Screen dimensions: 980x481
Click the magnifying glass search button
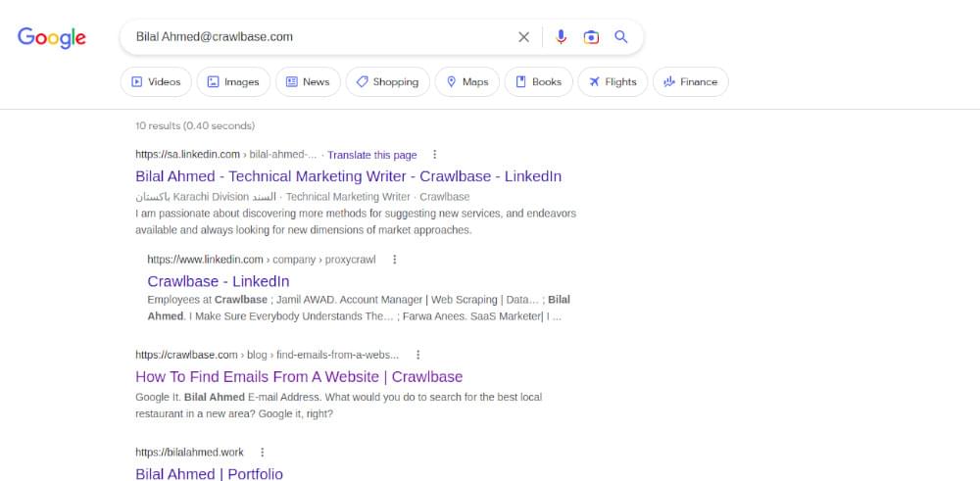point(620,37)
